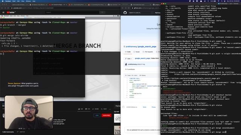Click the GitHub Octocat logo in header
The height and width of the screenshot is (135, 241).
click(x=125, y=12)
